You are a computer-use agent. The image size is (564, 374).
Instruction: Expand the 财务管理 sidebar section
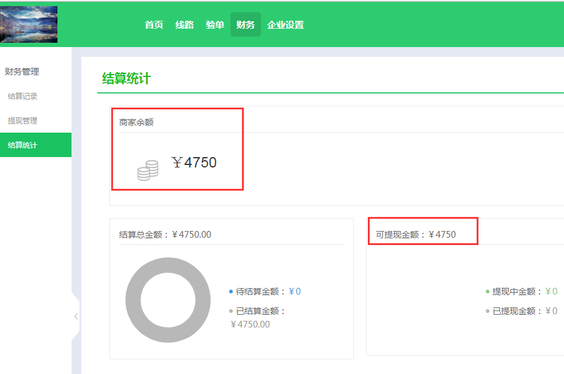(22, 71)
